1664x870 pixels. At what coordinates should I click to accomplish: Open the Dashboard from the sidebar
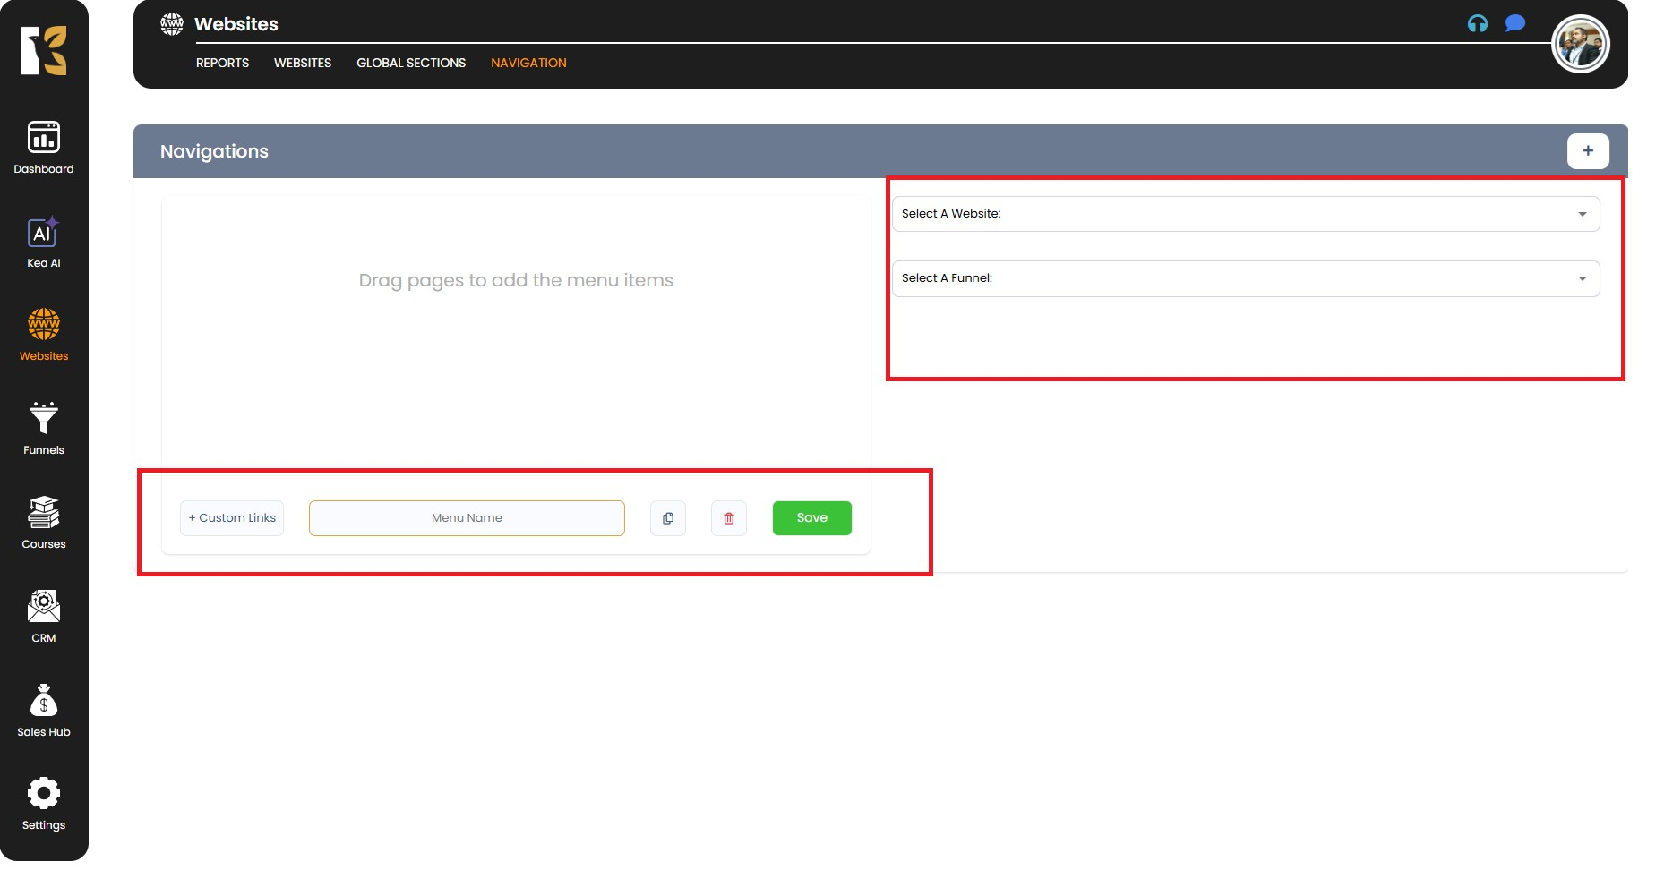pyautogui.click(x=44, y=147)
